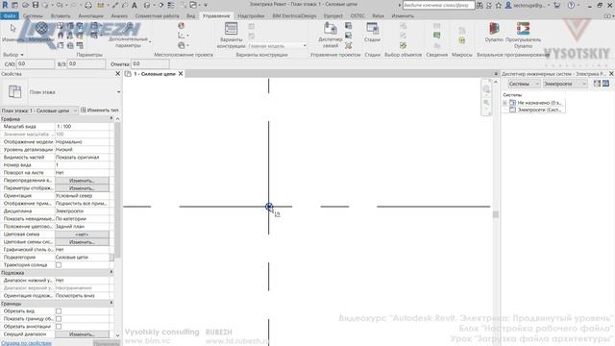This screenshot has width=615, height=346.
Task: Close the Свойства properties palette
Action: 117,74
